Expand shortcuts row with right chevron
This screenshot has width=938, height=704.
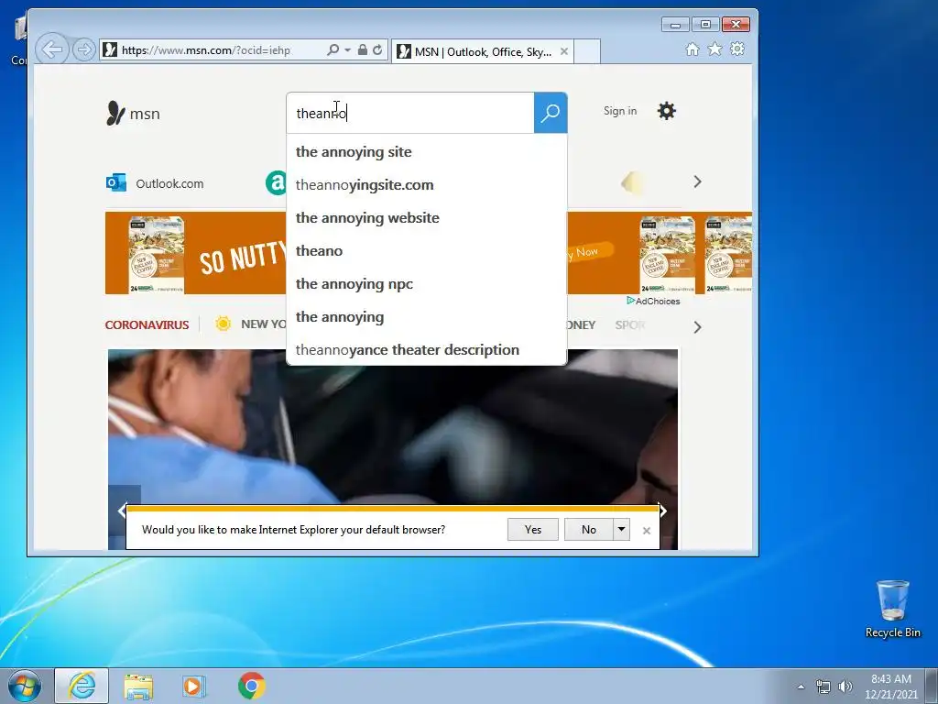coord(697,181)
